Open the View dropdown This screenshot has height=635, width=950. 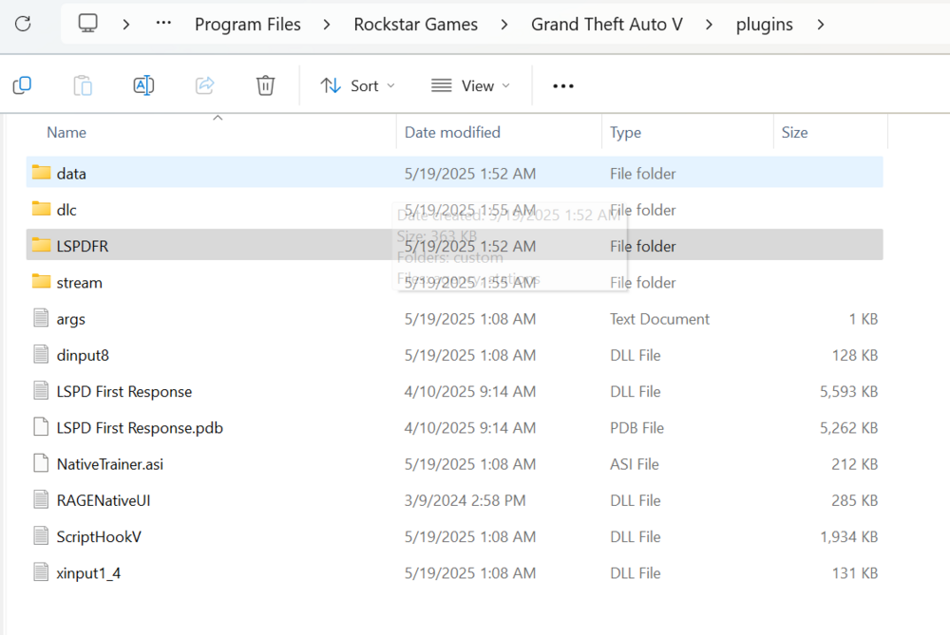(469, 85)
